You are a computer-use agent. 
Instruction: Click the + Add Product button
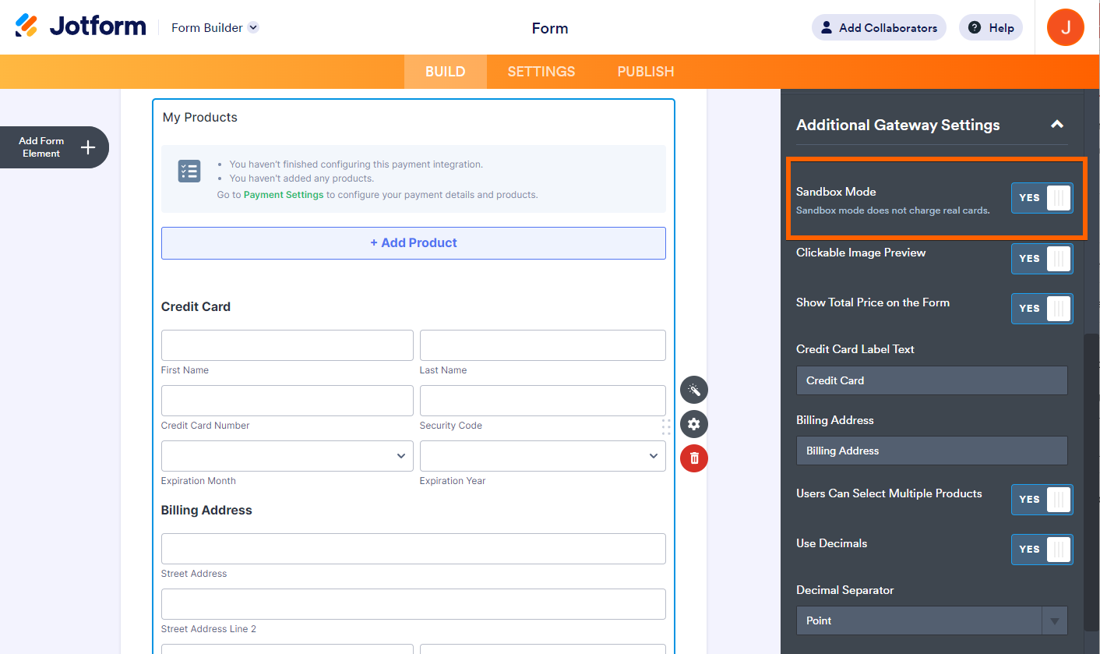pos(413,243)
